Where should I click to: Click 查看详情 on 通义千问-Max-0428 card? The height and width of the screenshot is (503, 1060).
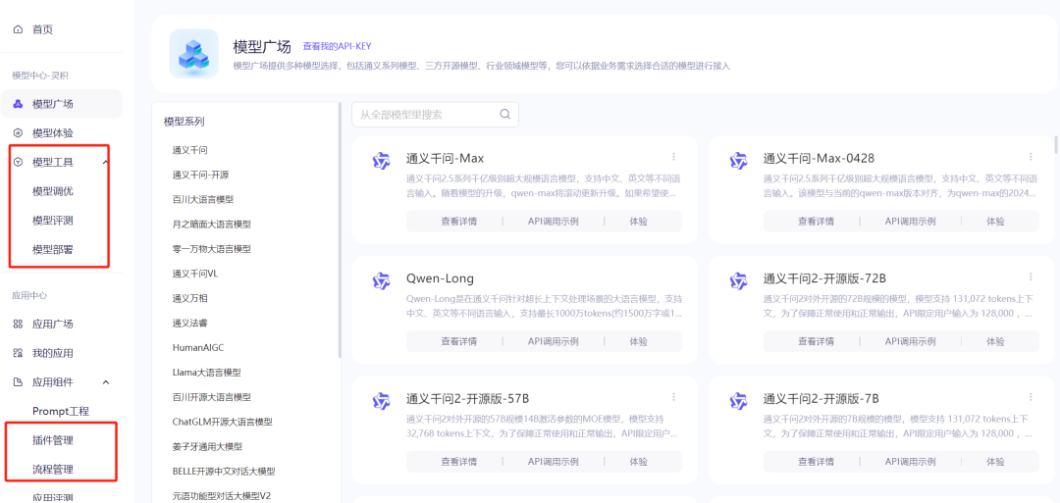click(x=816, y=221)
